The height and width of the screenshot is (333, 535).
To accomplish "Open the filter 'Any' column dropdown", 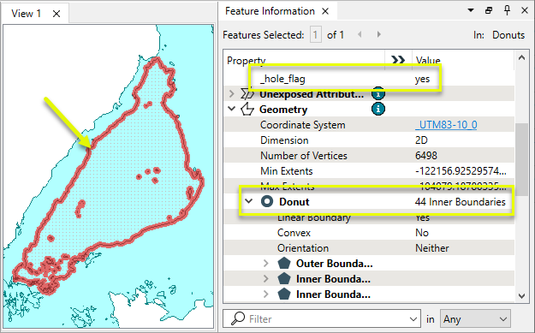I will (475, 319).
